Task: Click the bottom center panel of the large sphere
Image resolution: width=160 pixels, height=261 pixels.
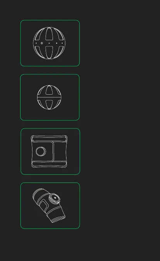Action: [49, 53]
